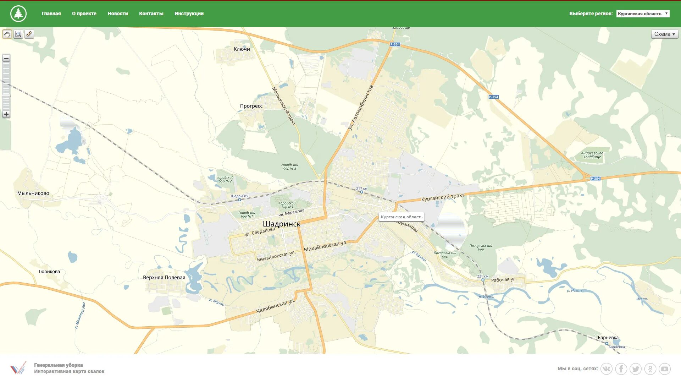Click the Тюрикова village label

[49, 272]
